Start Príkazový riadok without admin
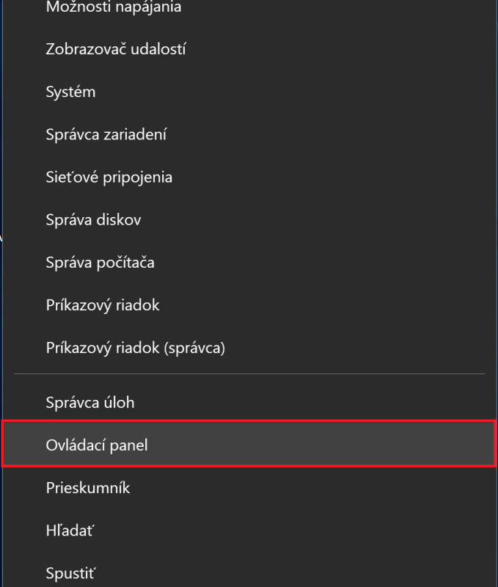The width and height of the screenshot is (498, 587). [102, 305]
